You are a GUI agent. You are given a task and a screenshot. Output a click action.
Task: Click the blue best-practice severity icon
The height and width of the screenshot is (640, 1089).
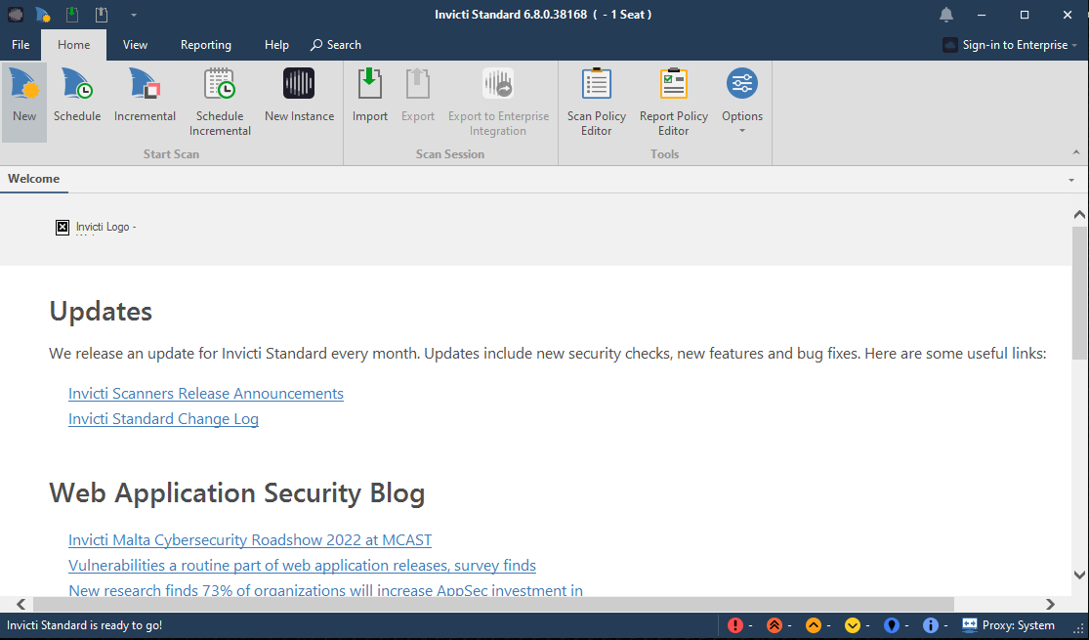(892, 625)
